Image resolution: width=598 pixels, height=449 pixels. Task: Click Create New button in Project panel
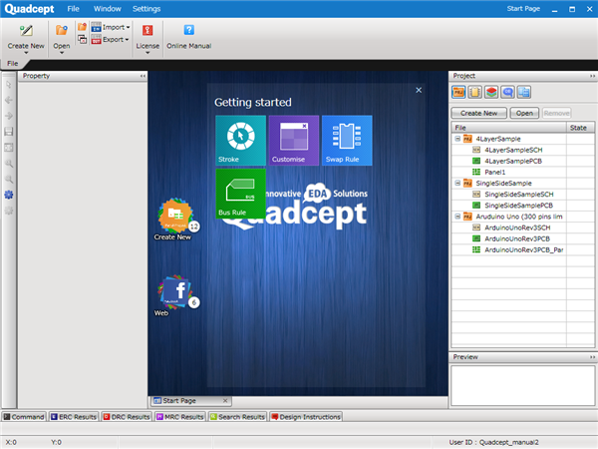click(x=479, y=113)
